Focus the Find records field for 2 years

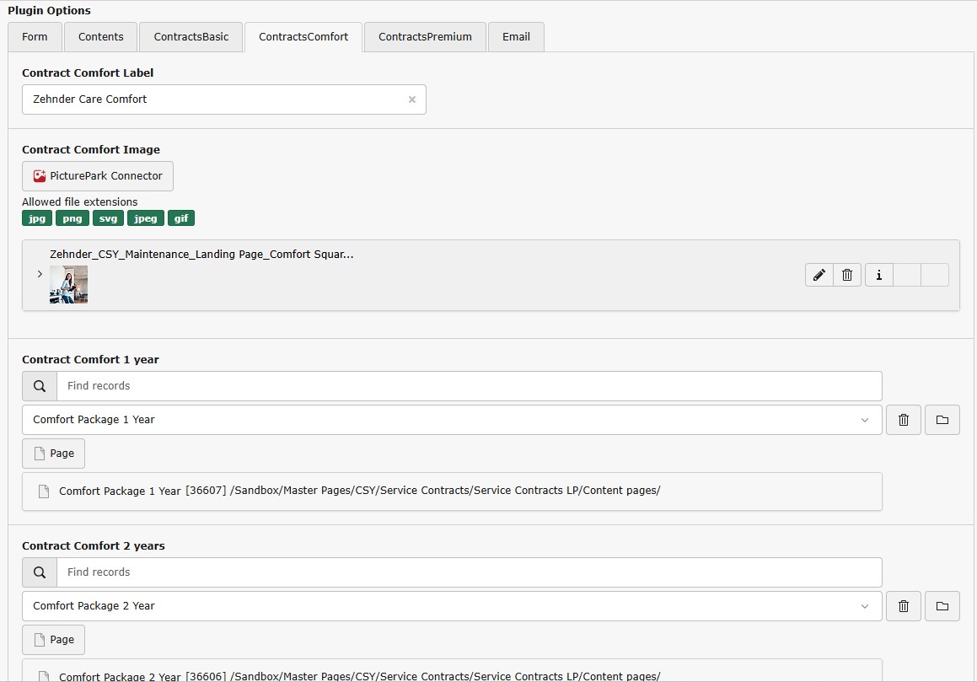[468, 572]
